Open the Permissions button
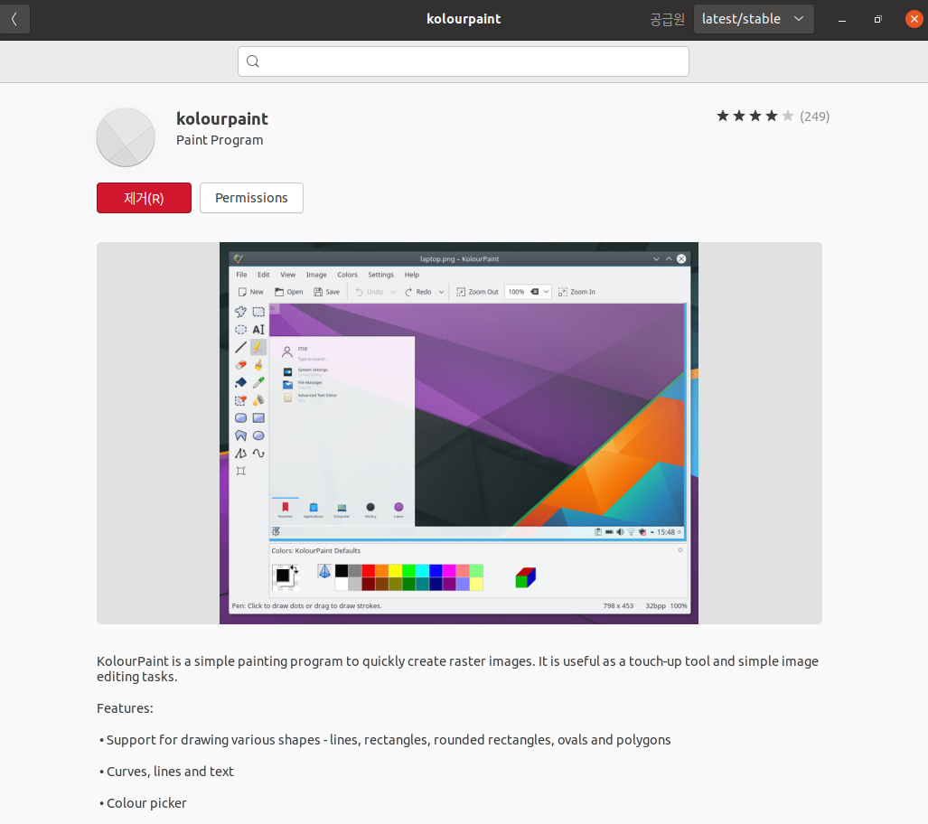The height and width of the screenshot is (824, 928). pos(251,198)
